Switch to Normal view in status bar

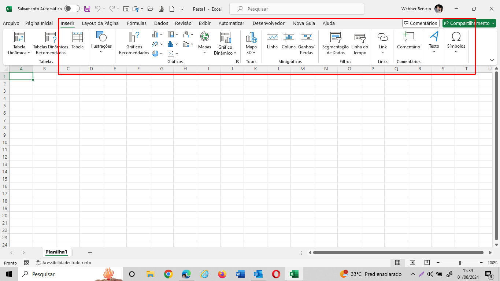coord(397,263)
